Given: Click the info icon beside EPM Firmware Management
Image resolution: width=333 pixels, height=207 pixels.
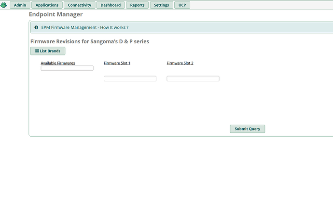Looking at the screenshot, I should 36,27.
